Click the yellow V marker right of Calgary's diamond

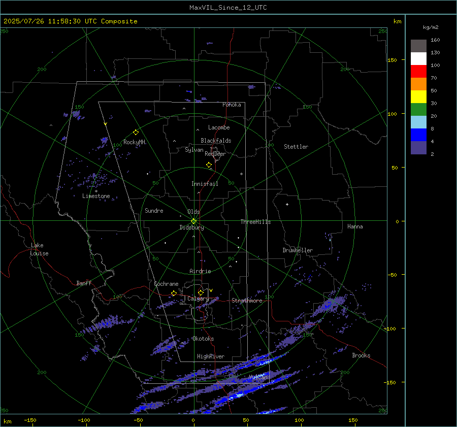tap(211, 290)
